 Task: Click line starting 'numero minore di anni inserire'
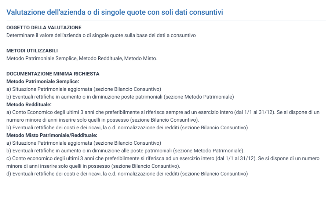(x=103, y=120)
